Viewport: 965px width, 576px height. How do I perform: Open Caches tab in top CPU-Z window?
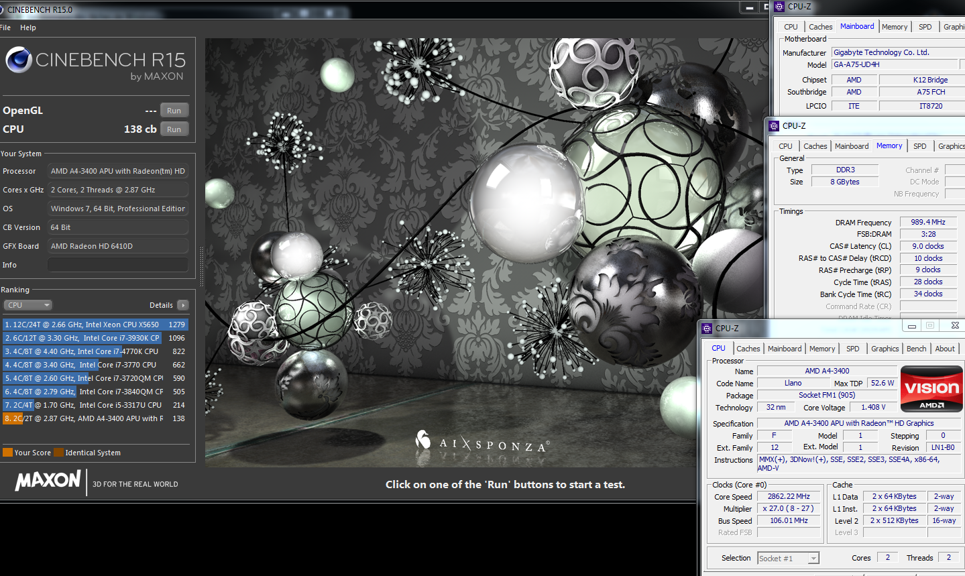pos(820,27)
